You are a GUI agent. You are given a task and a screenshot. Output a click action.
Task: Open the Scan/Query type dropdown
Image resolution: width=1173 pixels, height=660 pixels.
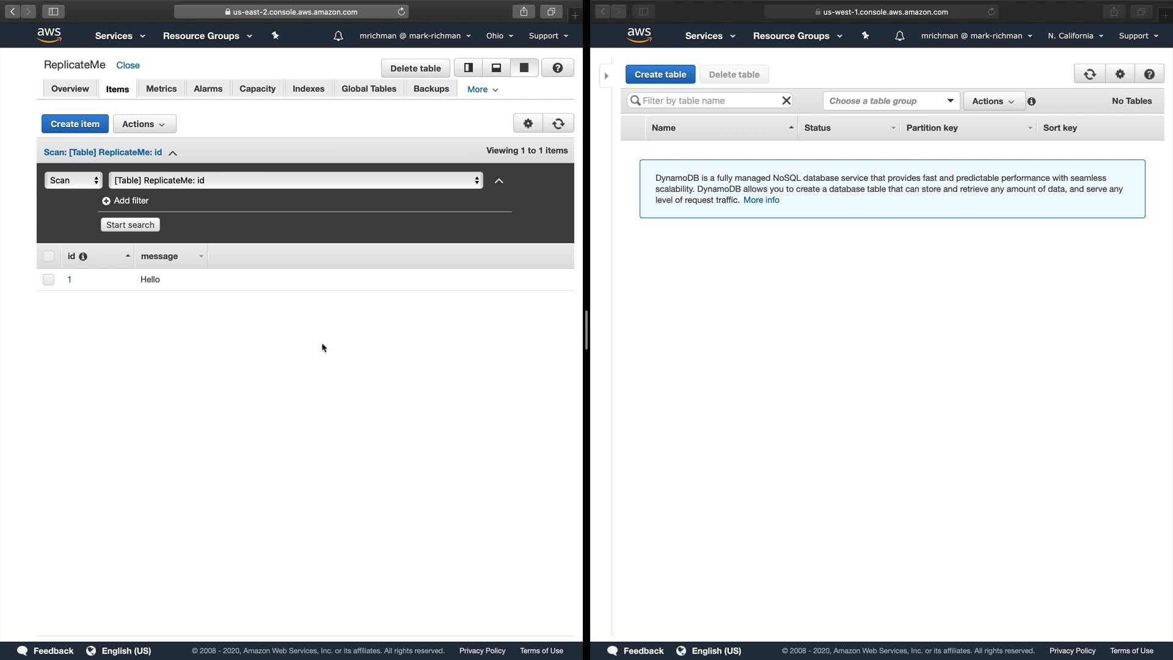click(73, 180)
